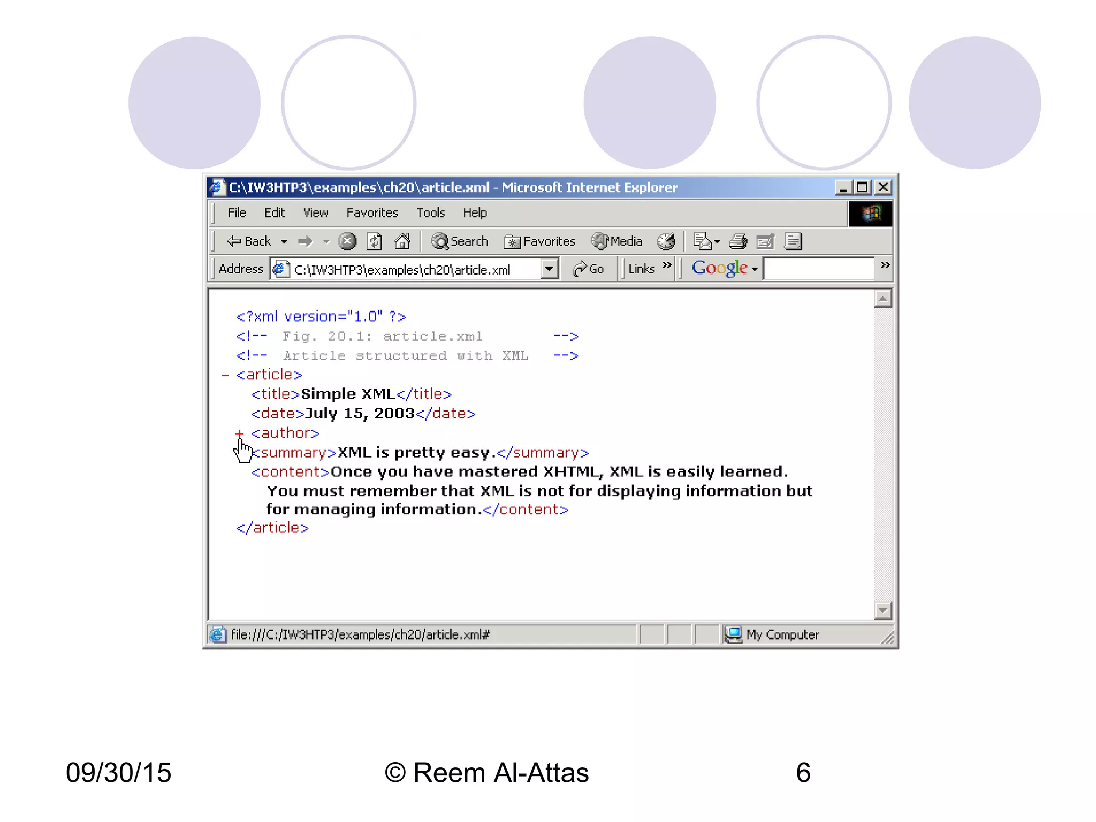The image size is (1096, 822).
Task: Open the Favorites toolbar button
Action: click(539, 242)
